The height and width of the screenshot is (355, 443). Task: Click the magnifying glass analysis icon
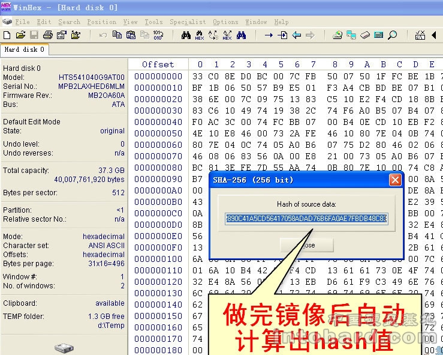(392, 35)
